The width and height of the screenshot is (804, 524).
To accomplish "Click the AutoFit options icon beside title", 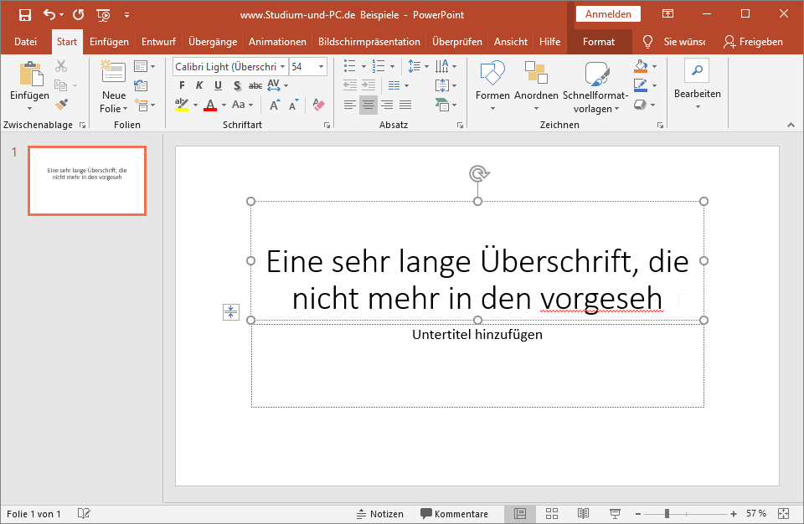I will click(231, 311).
